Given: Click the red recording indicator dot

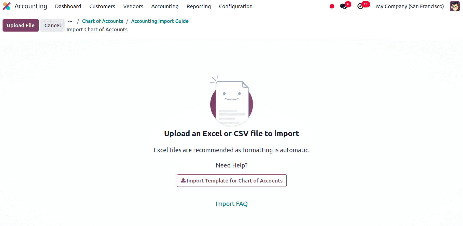Looking at the screenshot, I should 332,6.
